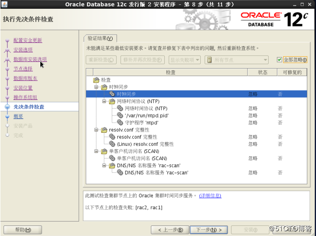Click the 状态 column header
Image resolution: width=316 pixels, height=236 pixels.
(x=263, y=73)
